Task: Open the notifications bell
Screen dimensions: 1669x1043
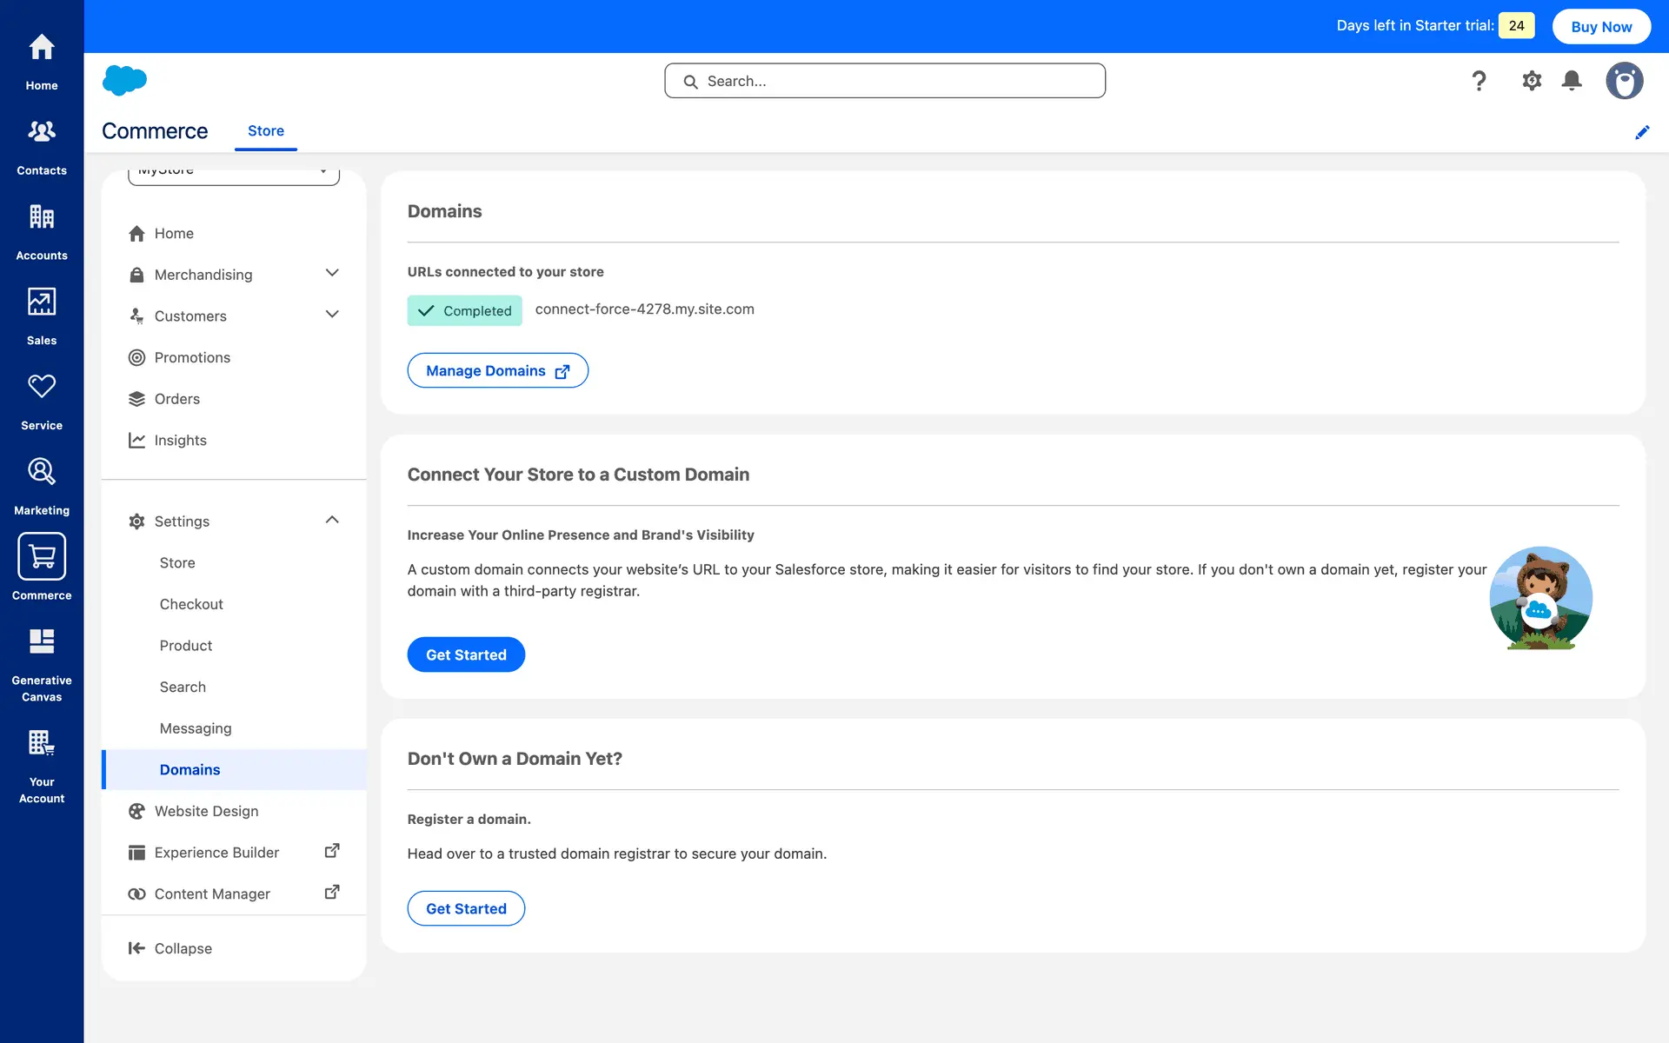Action: pyautogui.click(x=1571, y=81)
